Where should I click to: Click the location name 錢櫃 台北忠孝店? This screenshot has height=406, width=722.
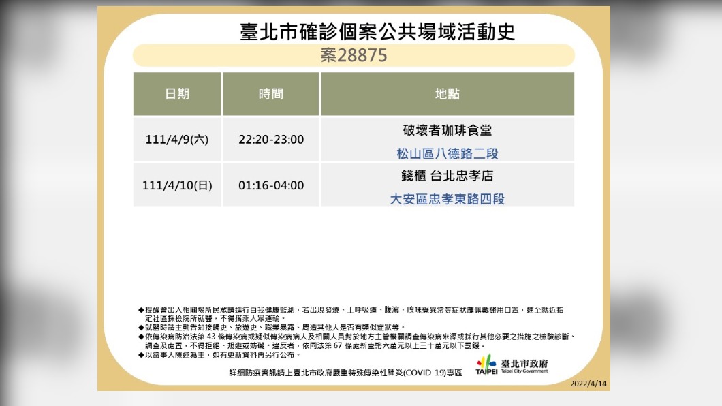[447, 176]
